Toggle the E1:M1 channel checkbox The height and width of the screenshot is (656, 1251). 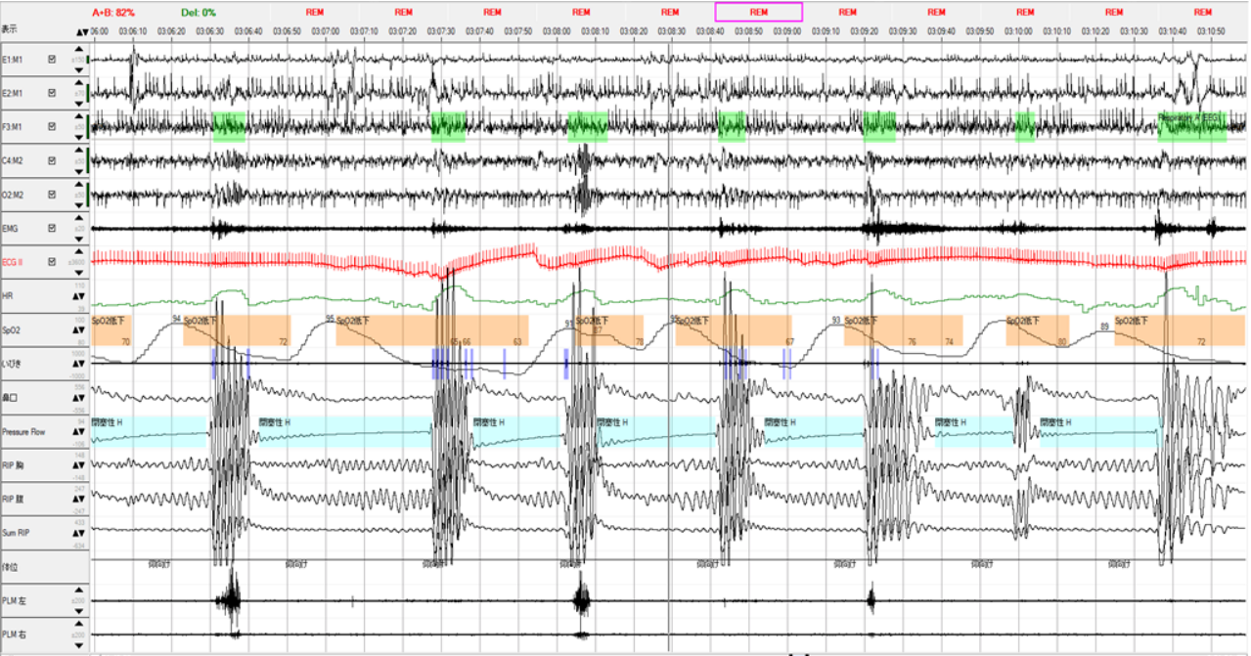(52, 60)
